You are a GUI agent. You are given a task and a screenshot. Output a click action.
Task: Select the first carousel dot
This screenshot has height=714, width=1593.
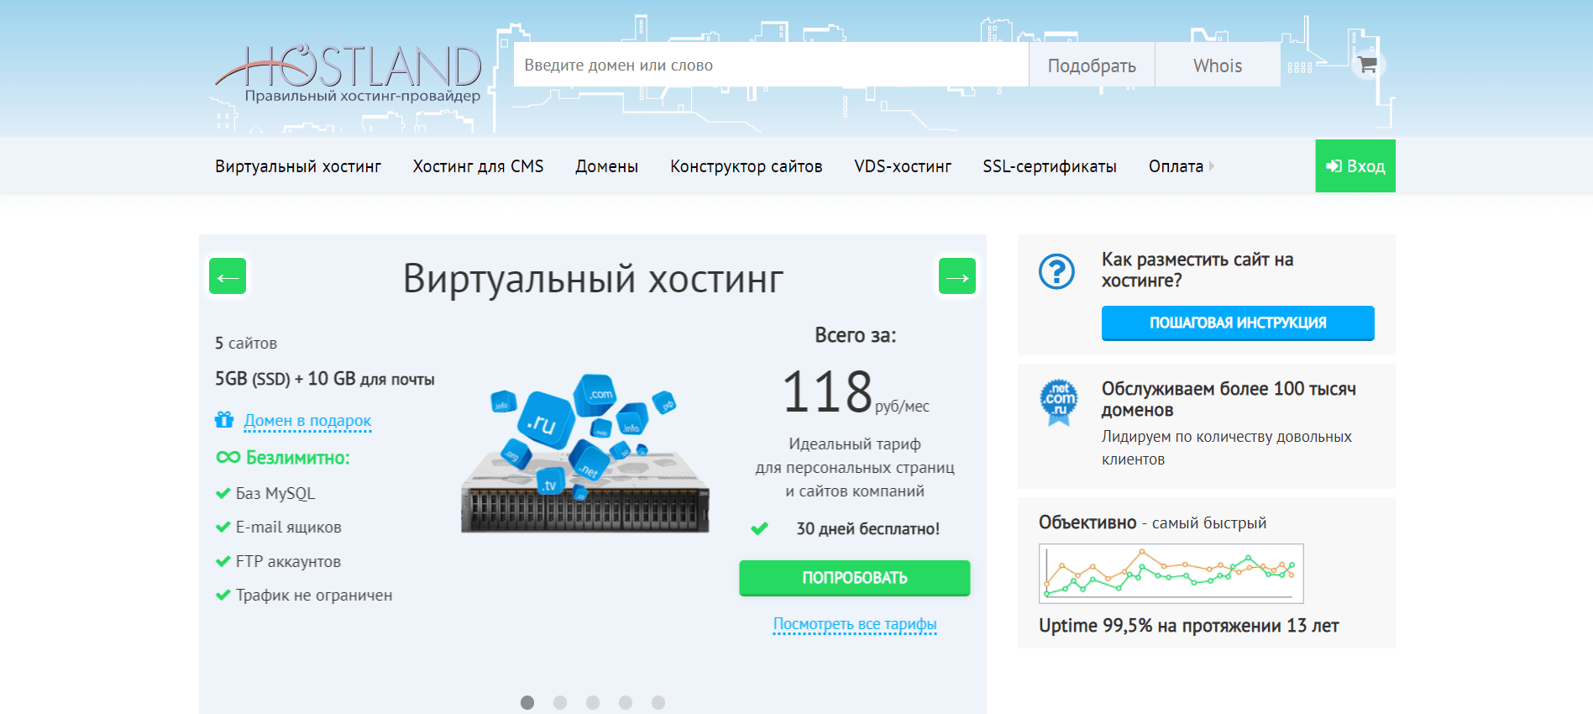(527, 702)
